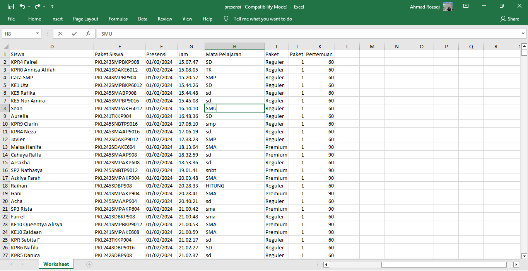The height and width of the screenshot is (271, 528).
Task: Add a new sheet with plus icon
Action: 89,264
